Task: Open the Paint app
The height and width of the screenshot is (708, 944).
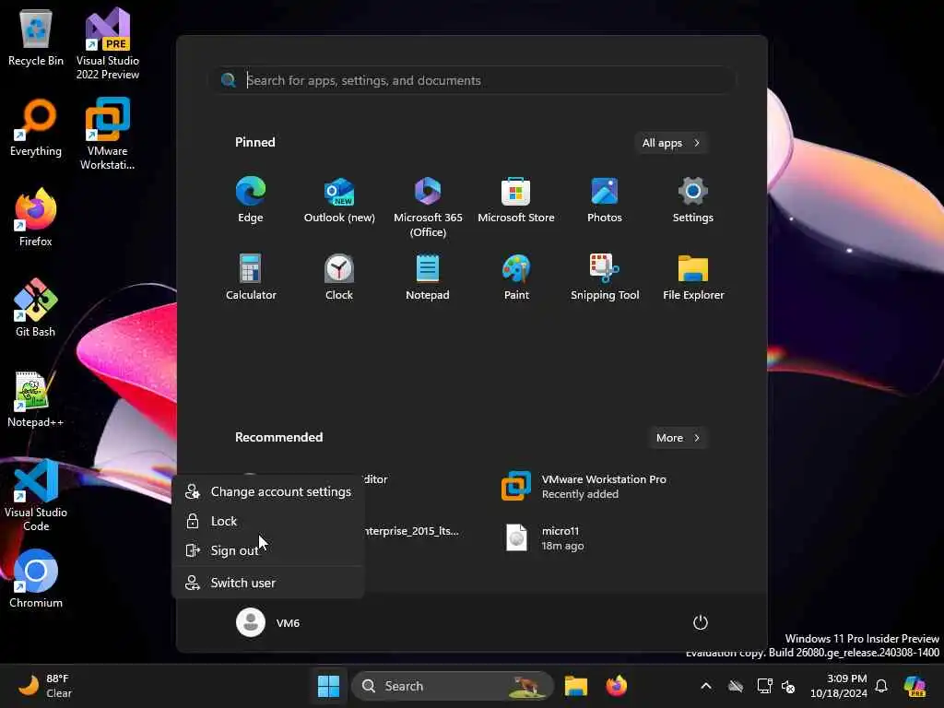Action: (x=516, y=277)
